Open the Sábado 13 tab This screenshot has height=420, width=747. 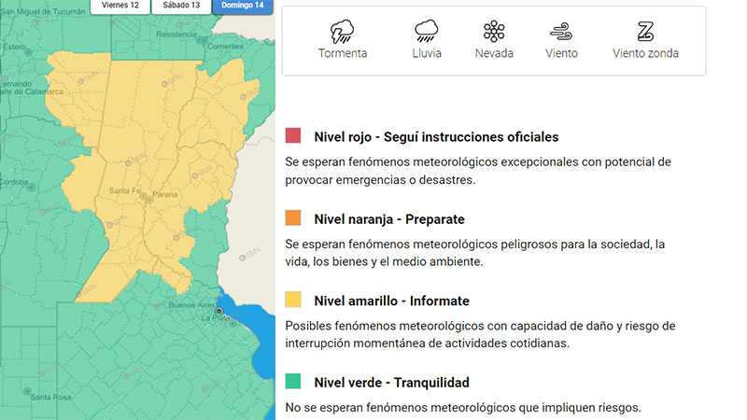point(181,6)
